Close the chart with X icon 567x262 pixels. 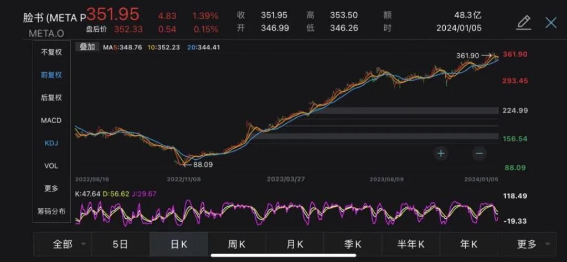(551, 23)
